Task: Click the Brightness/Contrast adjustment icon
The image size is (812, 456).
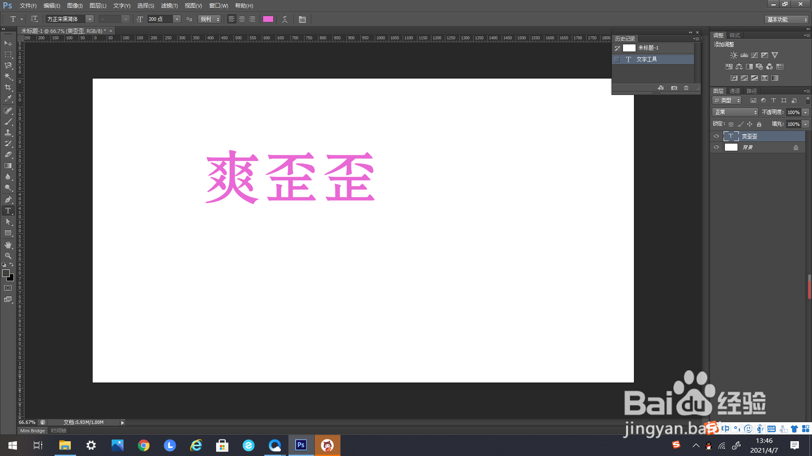Action: click(x=734, y=55)
